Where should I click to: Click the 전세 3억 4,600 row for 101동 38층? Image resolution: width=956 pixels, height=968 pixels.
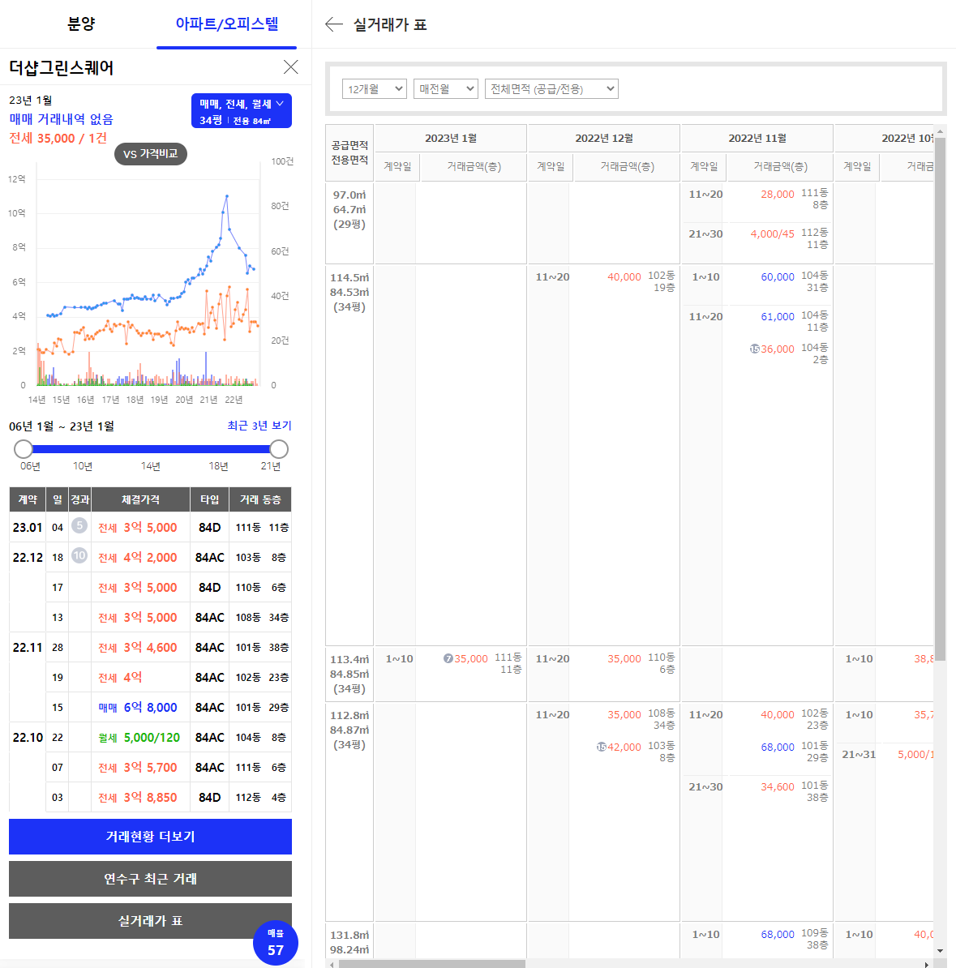point(150,648)
